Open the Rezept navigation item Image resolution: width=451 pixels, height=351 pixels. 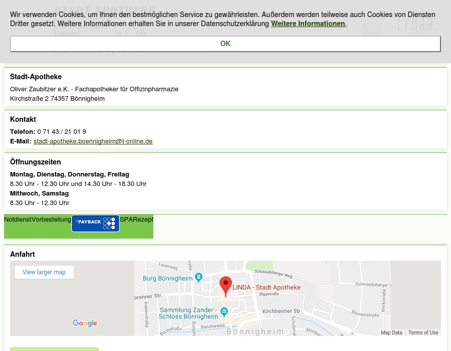click(x=143, y=219)
